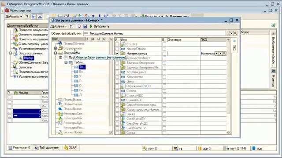
Task: Click the БизнесПроце... tree node icon
Action: (x=60, y=132)
